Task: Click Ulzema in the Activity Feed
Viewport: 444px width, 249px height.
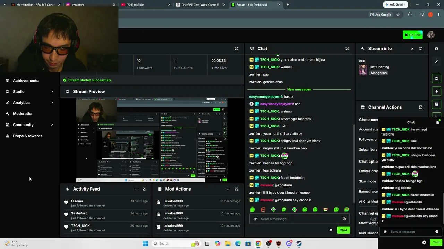Action: [x=77, y=201]
